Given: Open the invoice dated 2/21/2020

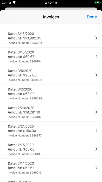Looking at the screenshot, I should 51,131.
